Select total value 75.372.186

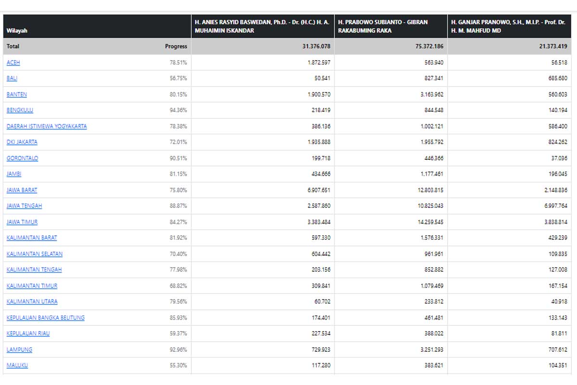pyautogui.click(x=429, y=47)
